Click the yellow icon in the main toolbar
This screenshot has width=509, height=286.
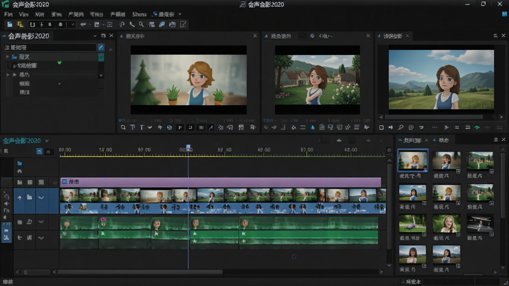tap(20, 24)
